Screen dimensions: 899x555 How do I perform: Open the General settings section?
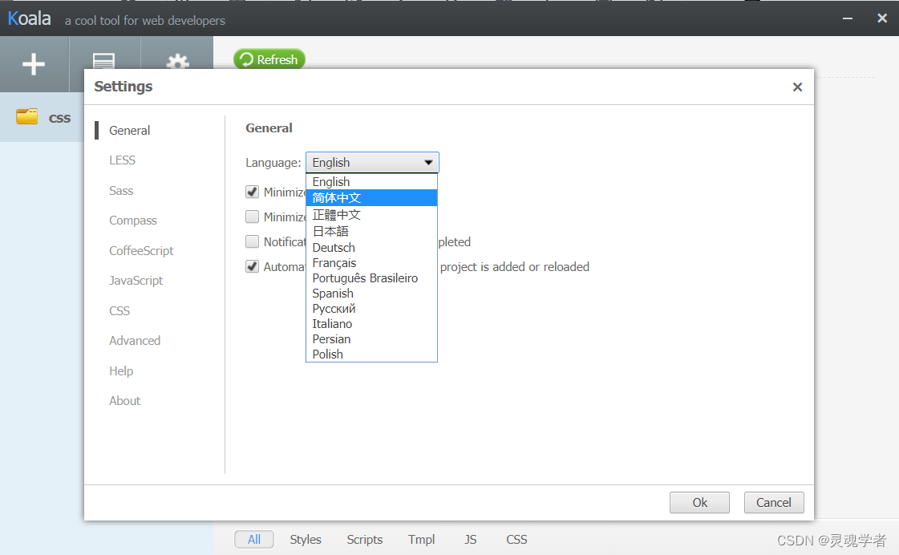(130, 130)
